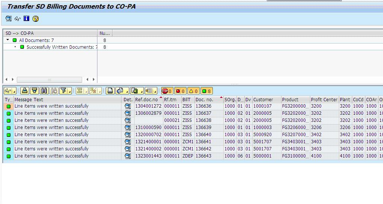Click the tree panel horizontal scrollbar
Screen dimensions: 383x204
(x=49, y=79)
